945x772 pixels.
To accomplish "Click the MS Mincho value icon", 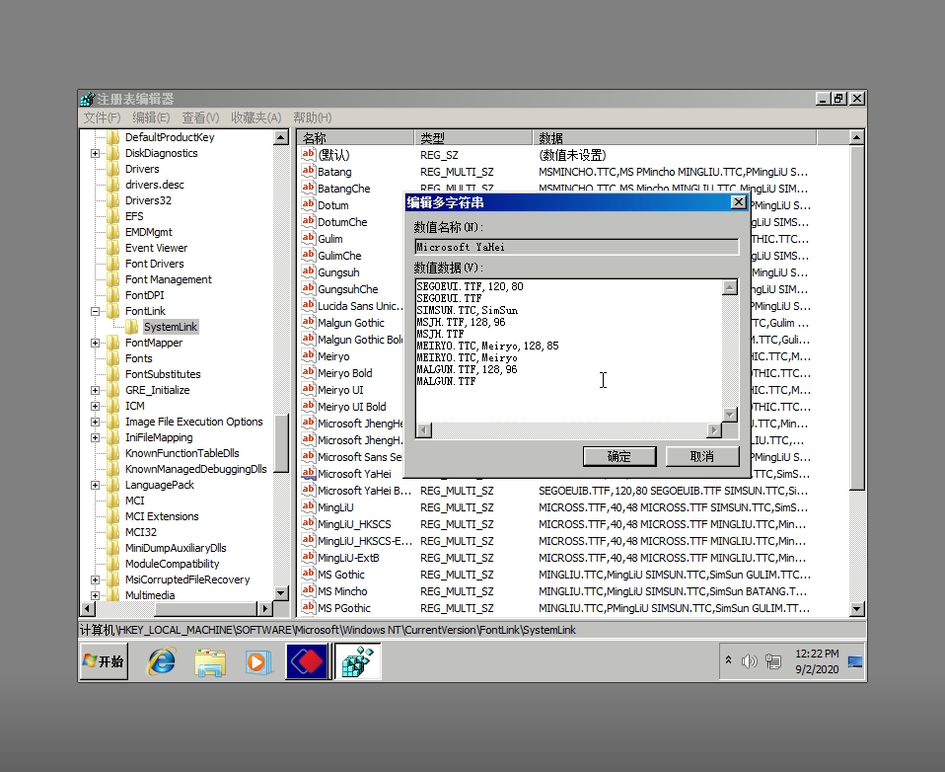I will point(309,590).
